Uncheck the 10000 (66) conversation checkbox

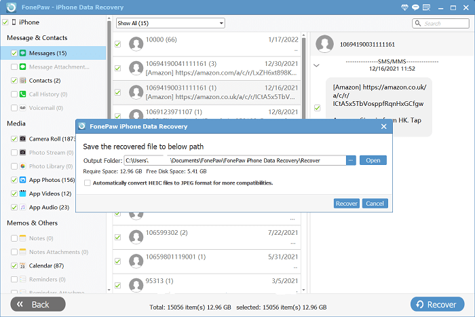click(x=118, y=44)
